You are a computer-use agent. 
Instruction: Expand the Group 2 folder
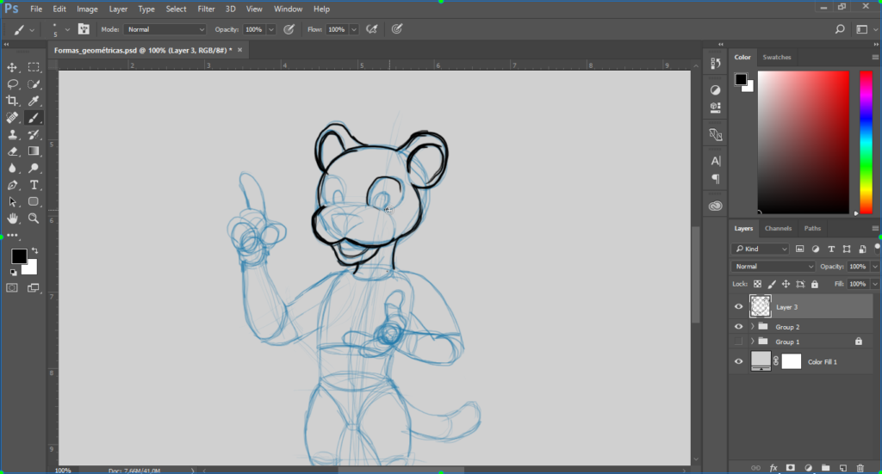coord(753,326)
